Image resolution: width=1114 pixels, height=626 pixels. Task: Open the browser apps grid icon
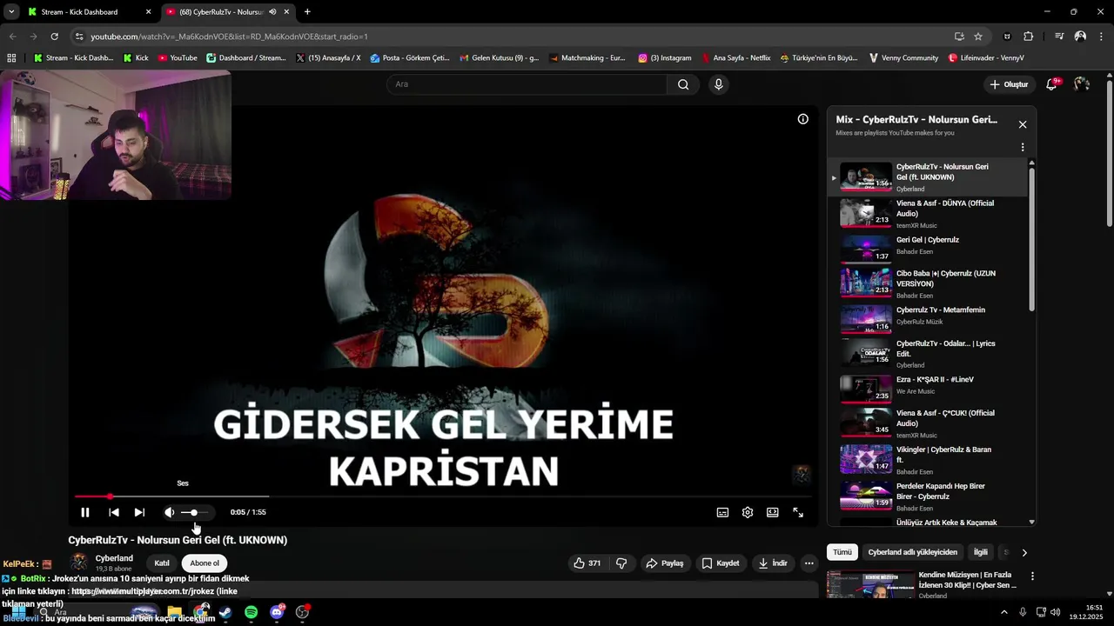pyautogui.click(x=11, y=58)
